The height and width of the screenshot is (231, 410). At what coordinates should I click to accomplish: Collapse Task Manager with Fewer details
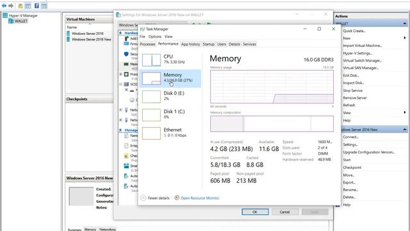155,198
